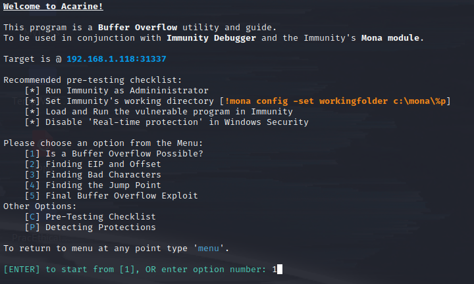
Task: Select menu option 'Finding EIP and Offset'
Action: (x=103, y=164)
